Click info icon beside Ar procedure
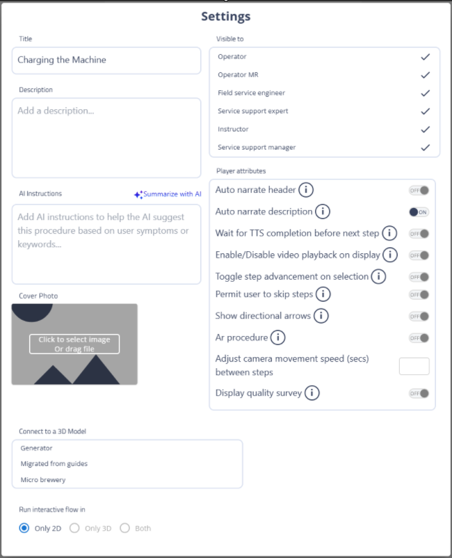The width and height of the screenshot is (452, 558). 277,337
